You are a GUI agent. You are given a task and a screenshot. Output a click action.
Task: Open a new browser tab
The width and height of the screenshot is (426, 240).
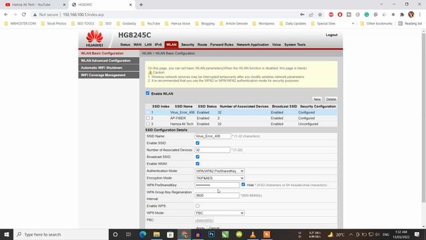click(141, 5)
